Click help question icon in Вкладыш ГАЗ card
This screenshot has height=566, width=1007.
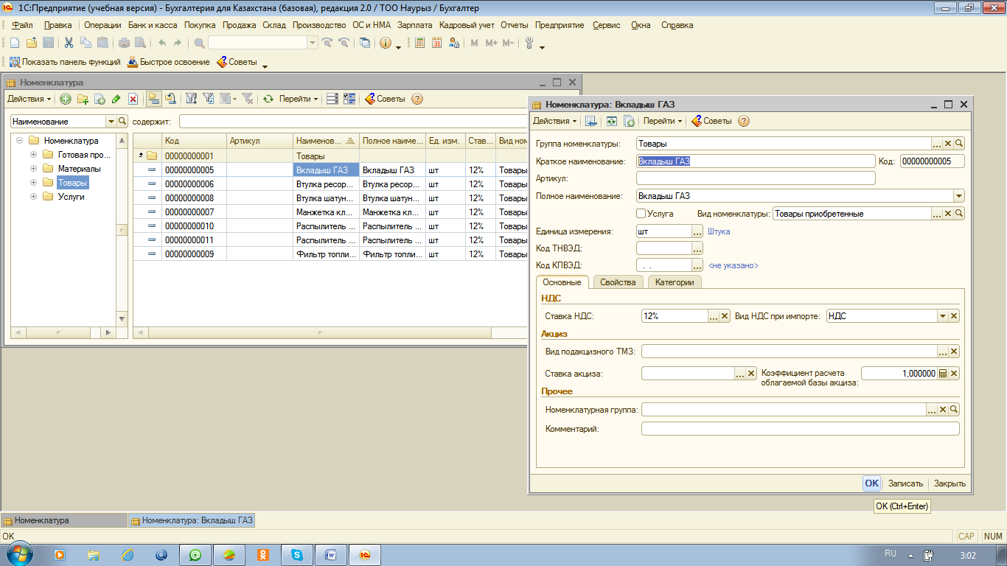coord(744,121)
